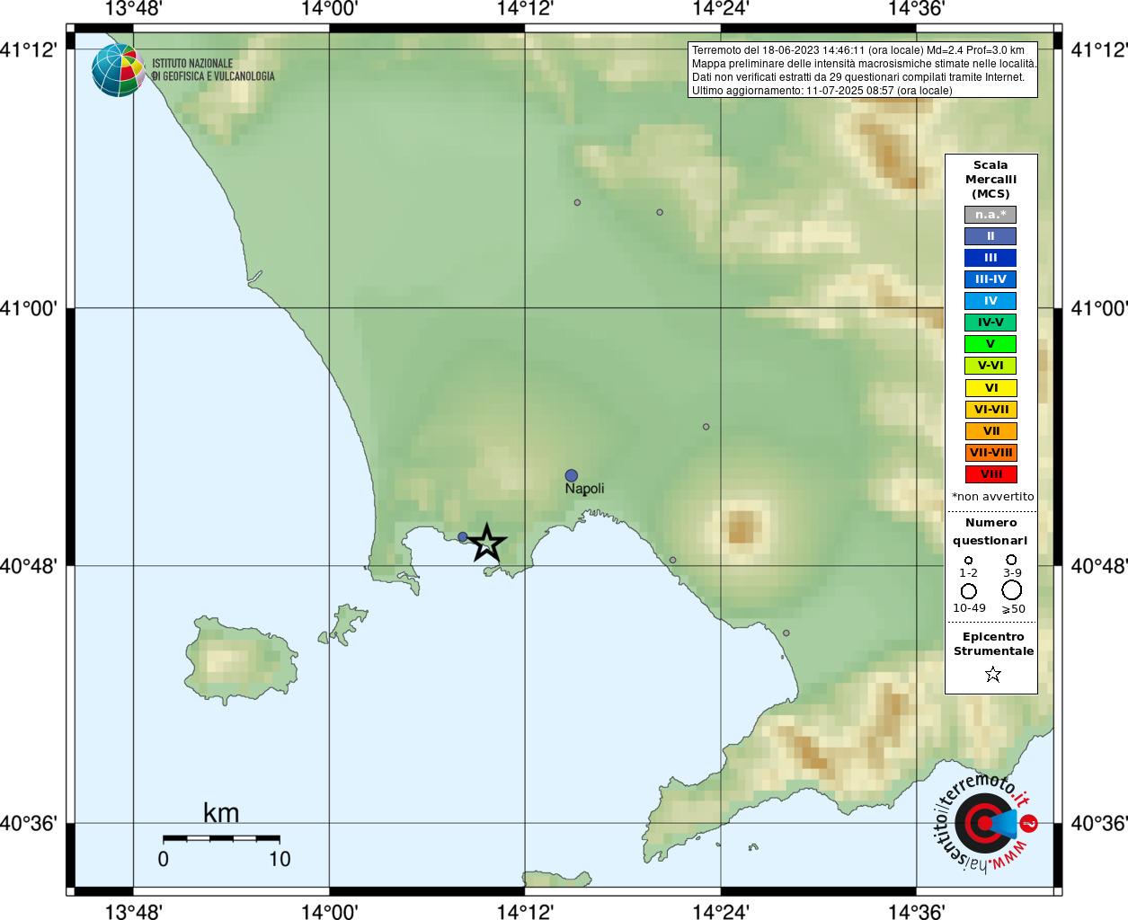Click the 14°36' longitude label along the bottom
This screenshot has height=920, width=1128.
coord(917,911)
